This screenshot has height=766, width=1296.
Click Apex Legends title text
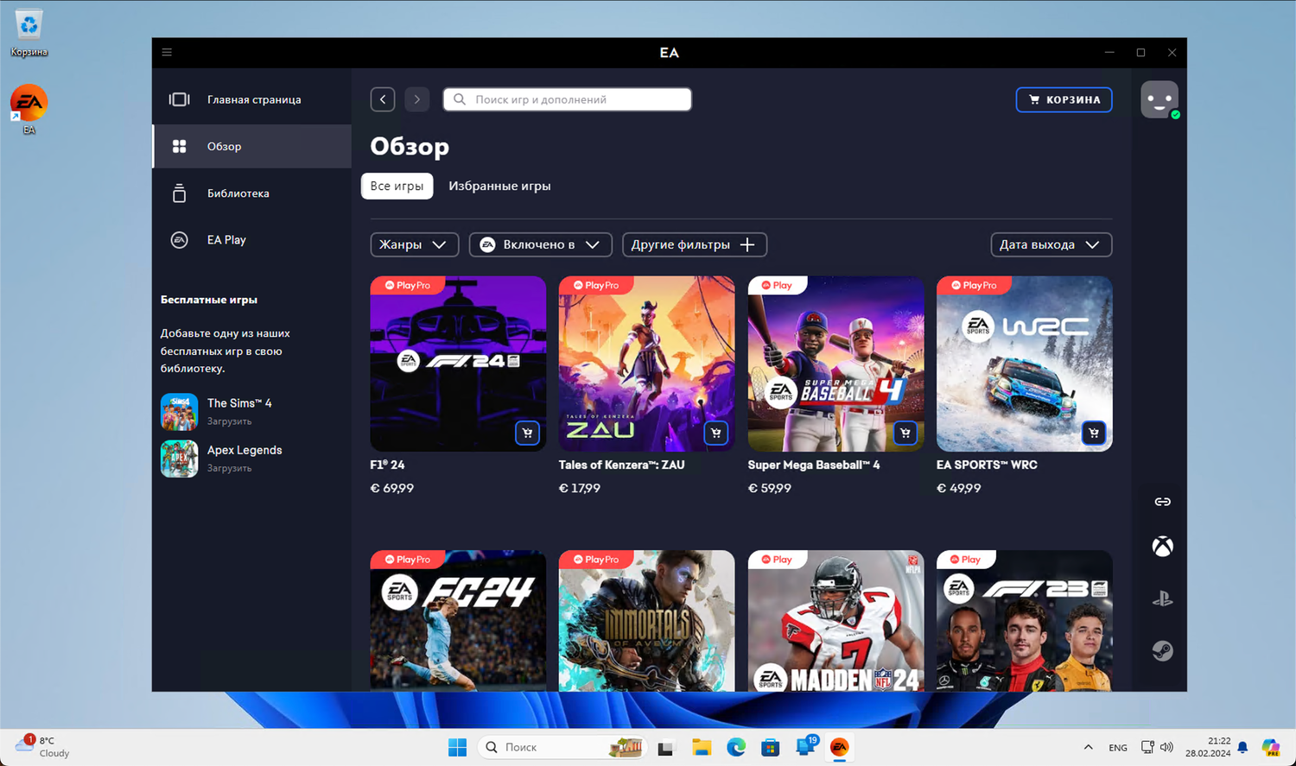245,450
